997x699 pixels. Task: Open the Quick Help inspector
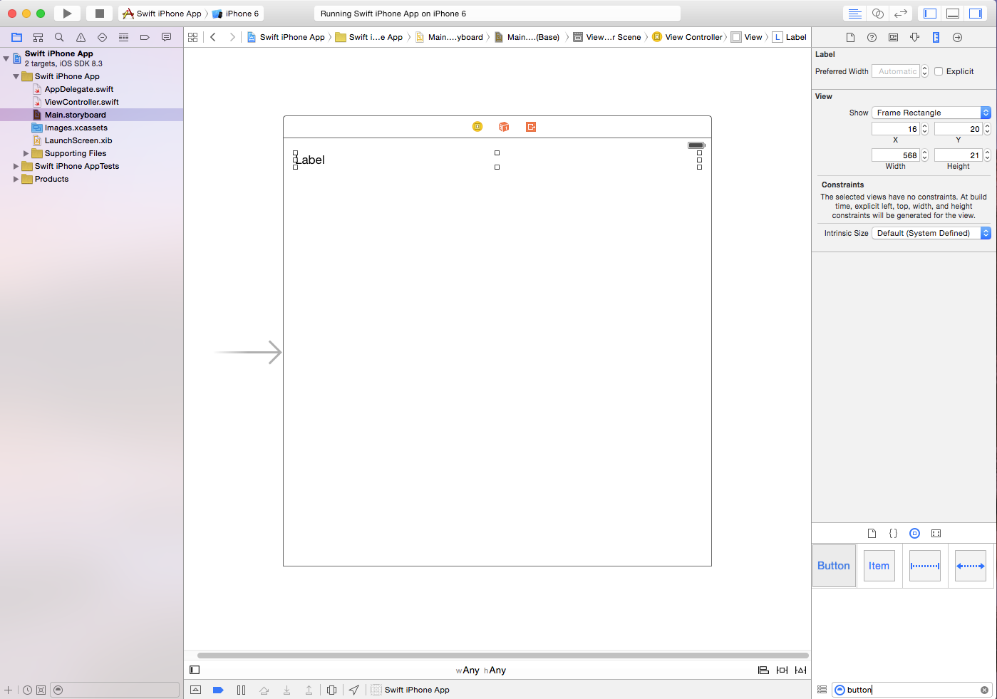872,37
